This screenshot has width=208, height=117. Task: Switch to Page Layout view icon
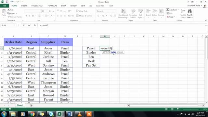pyautogui.click(x=172, y=109)
